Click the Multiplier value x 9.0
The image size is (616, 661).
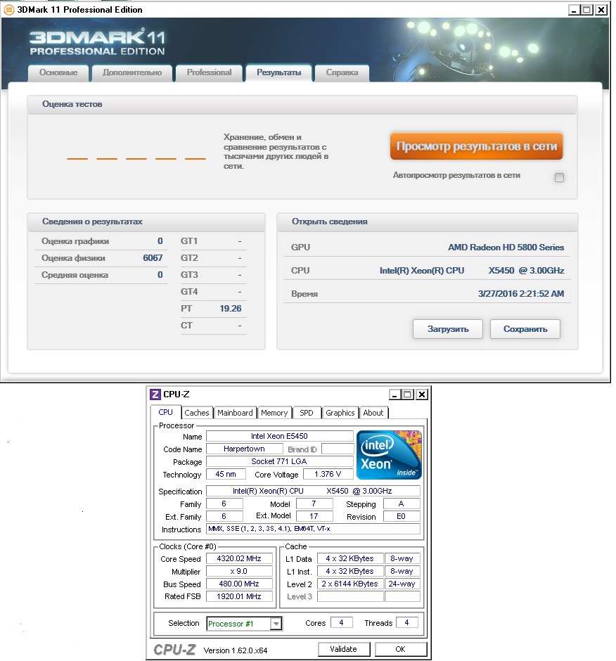[239, 571]
